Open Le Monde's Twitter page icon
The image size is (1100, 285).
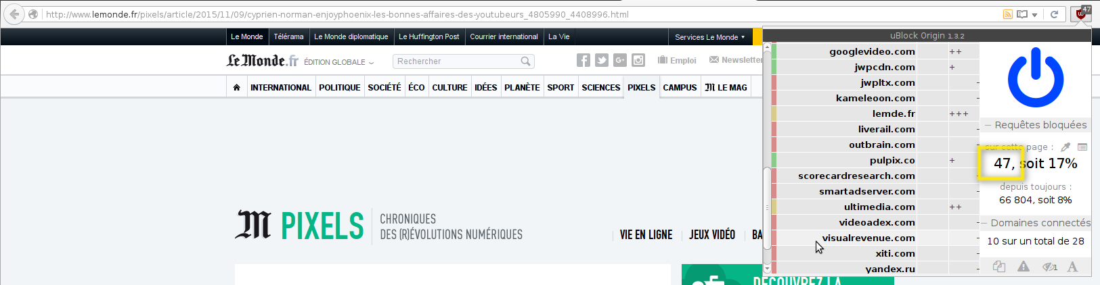click(602, 61)
